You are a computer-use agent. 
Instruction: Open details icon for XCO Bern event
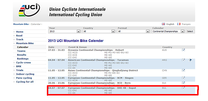pyautogui.click(x=183, y=83)
